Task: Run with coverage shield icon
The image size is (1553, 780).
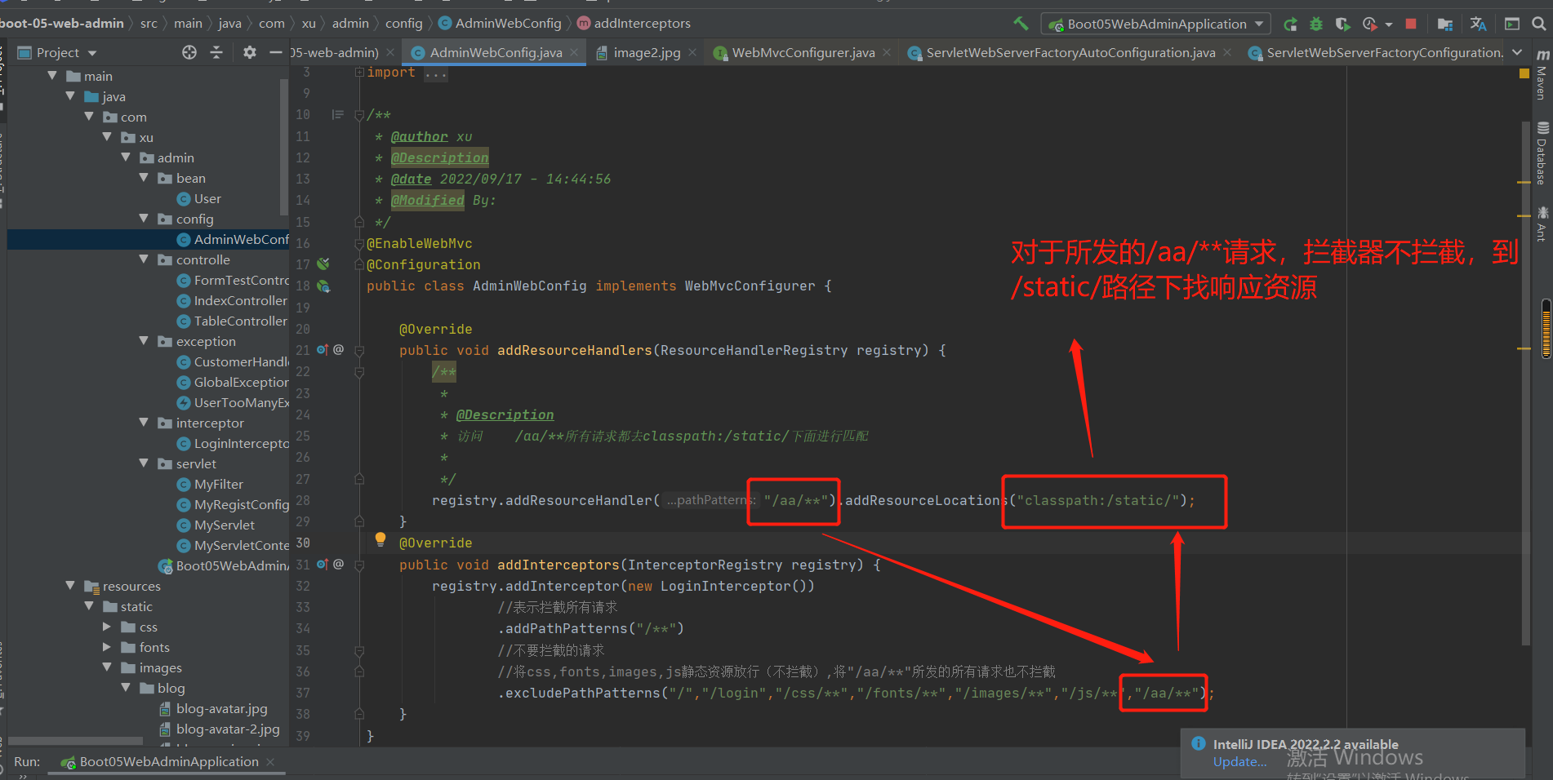Action: coord(1342,24)
